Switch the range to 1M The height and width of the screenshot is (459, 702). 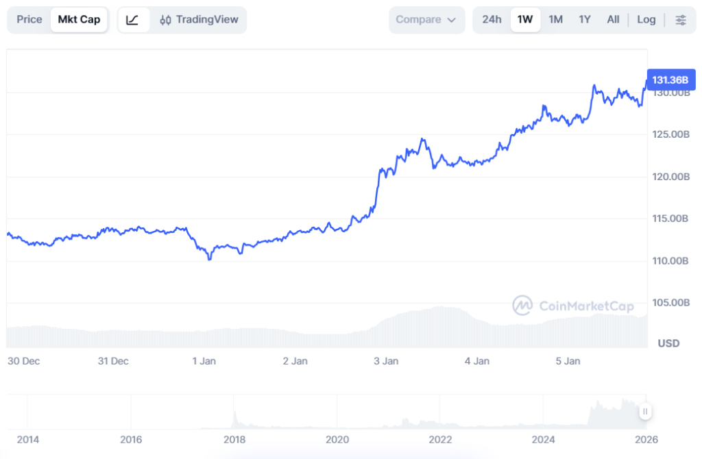click(x=555, y=20)
